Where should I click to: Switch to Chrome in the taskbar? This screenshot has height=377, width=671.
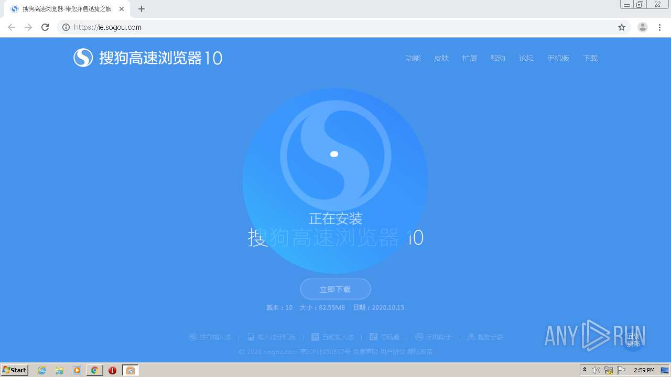95,370
